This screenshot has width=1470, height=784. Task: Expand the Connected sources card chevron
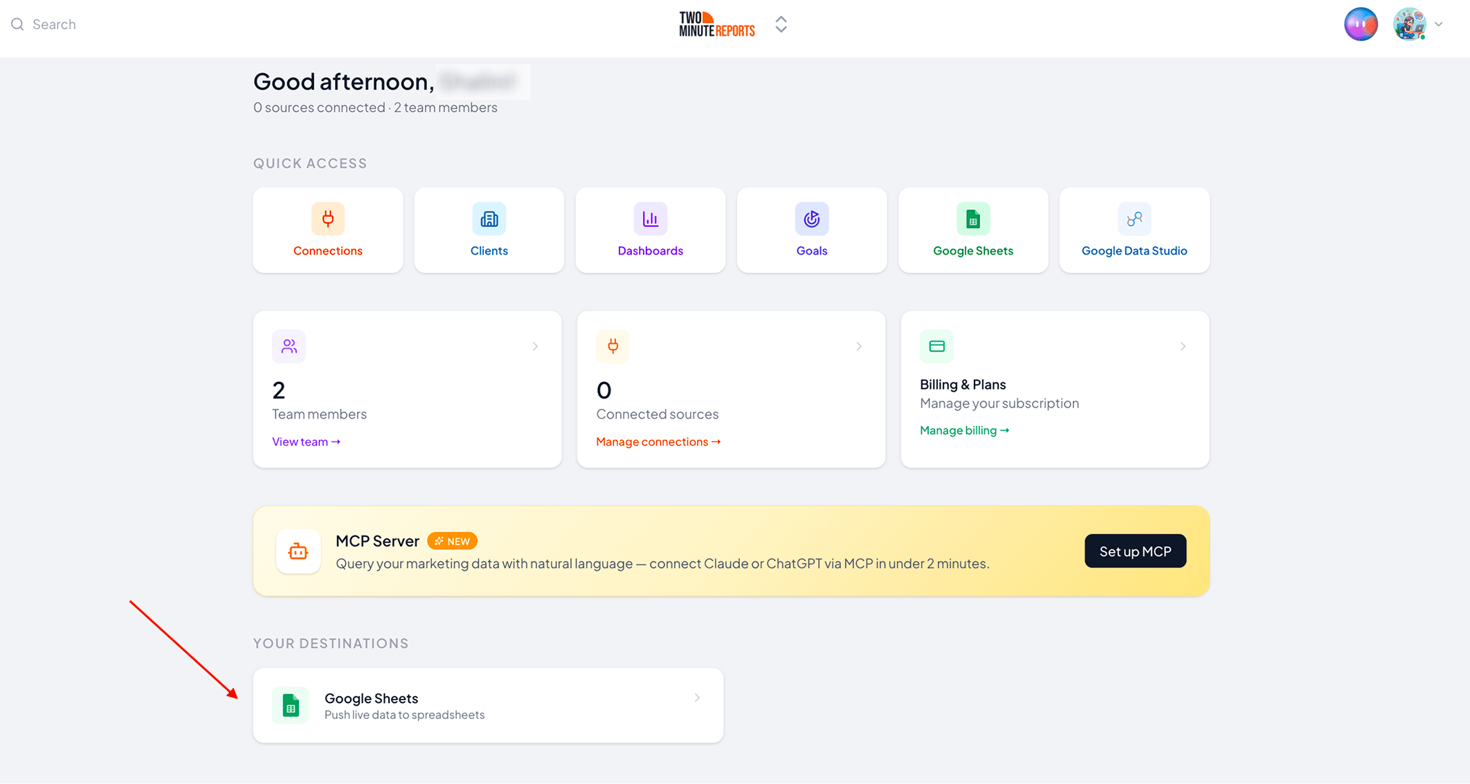tap(859, 346)
